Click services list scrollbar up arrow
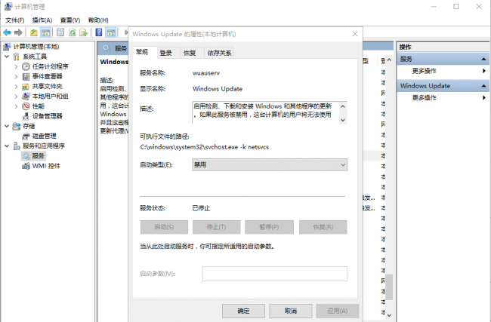The image size is (491, 322). click(389, 60)
